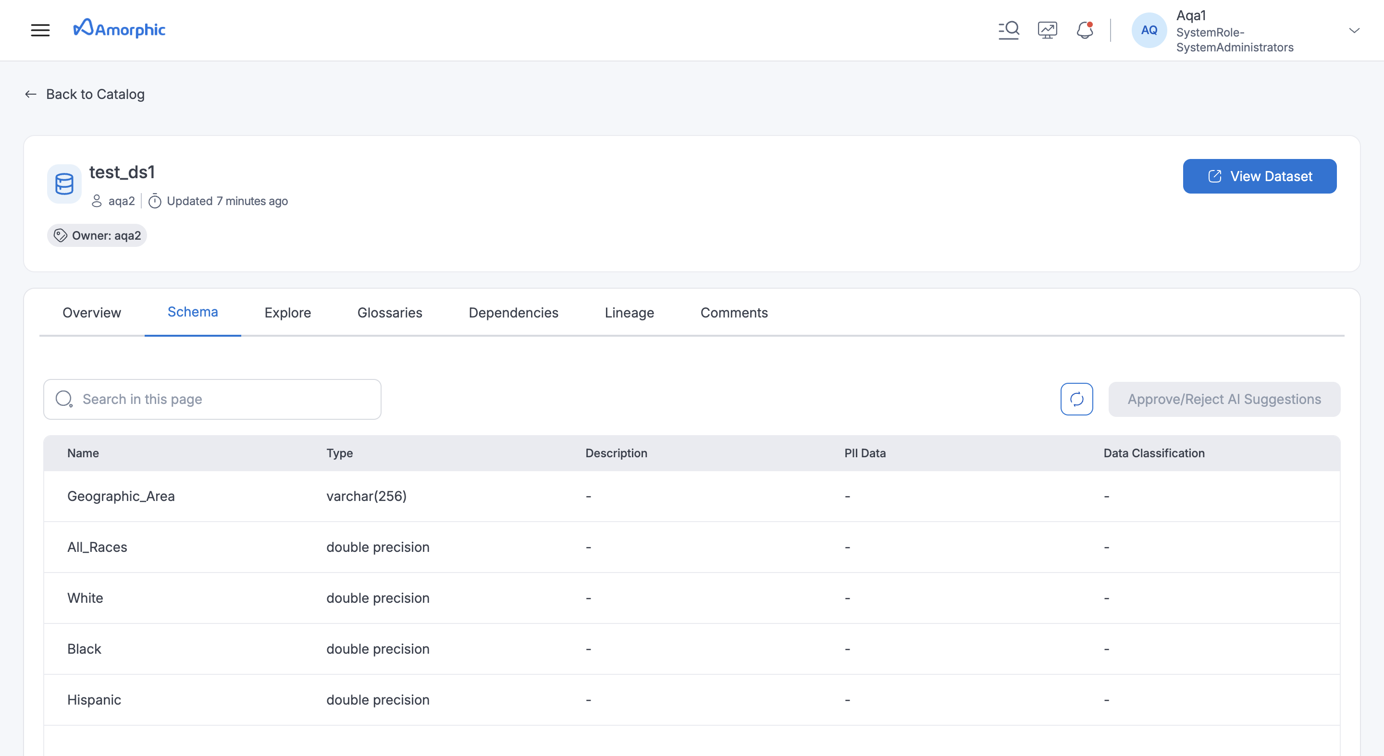1384x756 pixels.
Task: View the Lineage tab
Action: [x=629, y=313]
